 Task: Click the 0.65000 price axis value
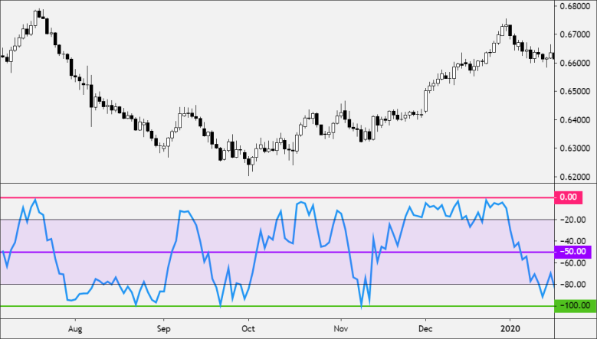point(575,91)
